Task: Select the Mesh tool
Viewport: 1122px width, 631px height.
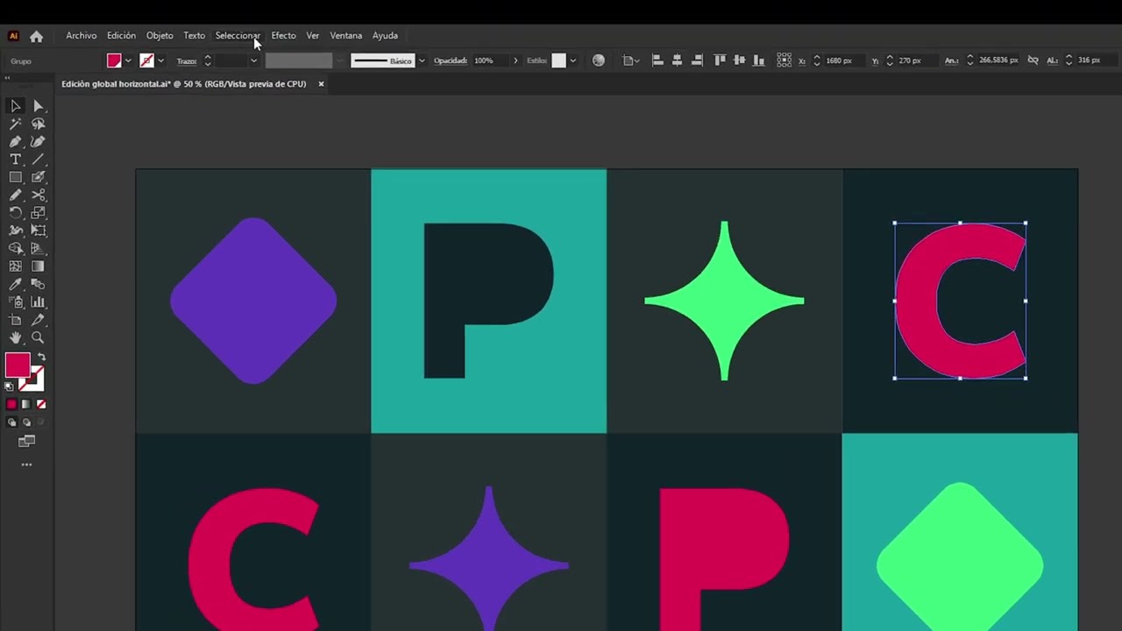Action: tap(16, 266)
